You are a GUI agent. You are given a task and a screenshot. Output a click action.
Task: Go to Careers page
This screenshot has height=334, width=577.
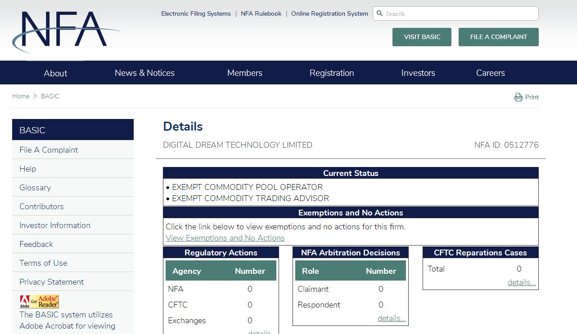click(490, 73)
